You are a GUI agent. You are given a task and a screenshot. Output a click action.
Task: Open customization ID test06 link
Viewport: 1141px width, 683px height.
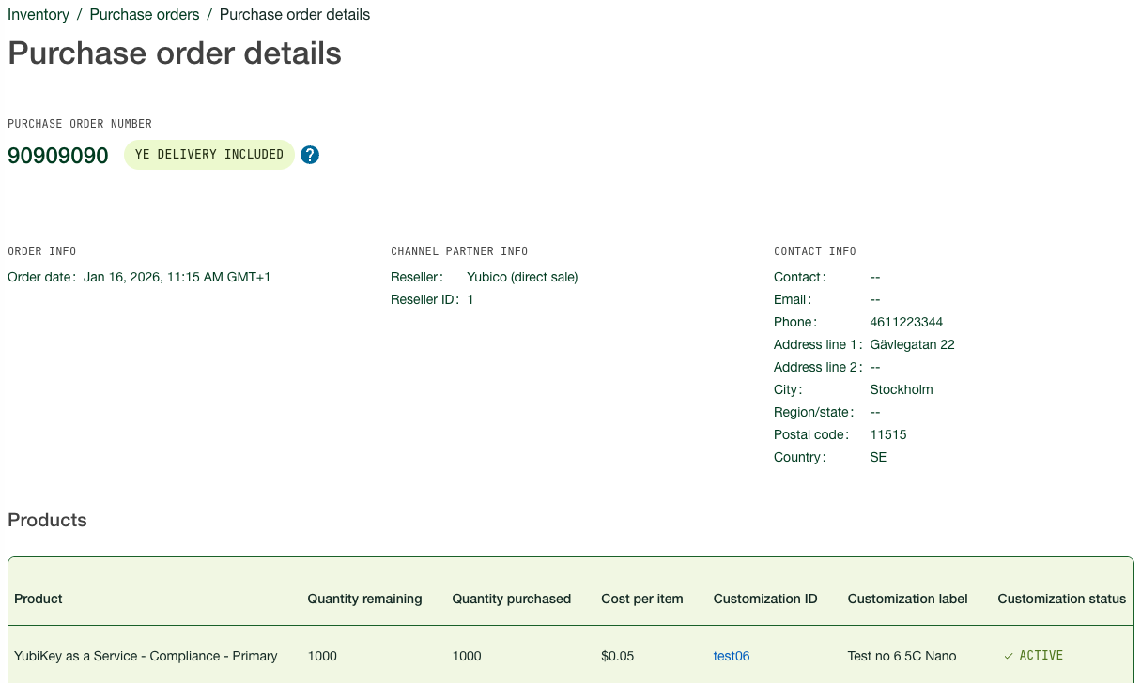coord(732,656)
